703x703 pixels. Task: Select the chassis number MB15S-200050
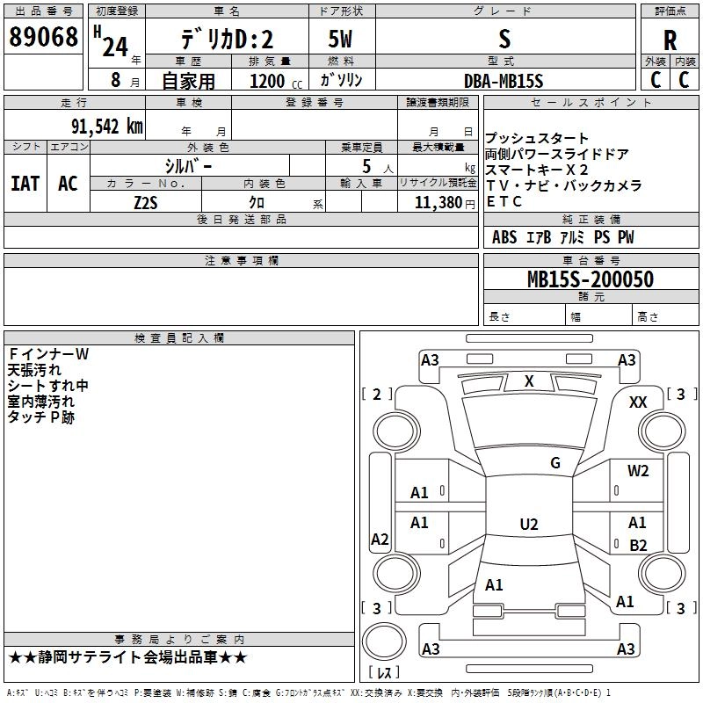click(x=590, y=279)
